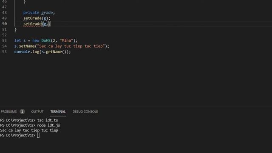Image resolution: width=272 pixels, height=153 pixels.
Task: Click the 'DuHS' class name on line 53
Action: 46,41
